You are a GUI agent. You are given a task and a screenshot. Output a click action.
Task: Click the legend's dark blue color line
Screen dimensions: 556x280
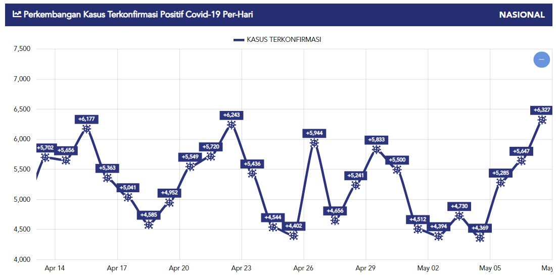pyautogui.click(x=239, y=40)
